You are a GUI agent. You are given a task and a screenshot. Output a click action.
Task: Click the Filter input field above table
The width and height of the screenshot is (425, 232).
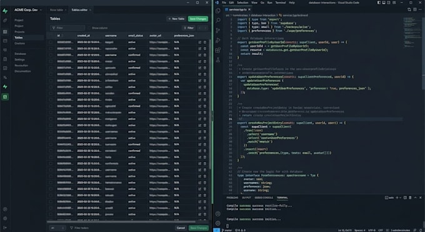(67, 28)
